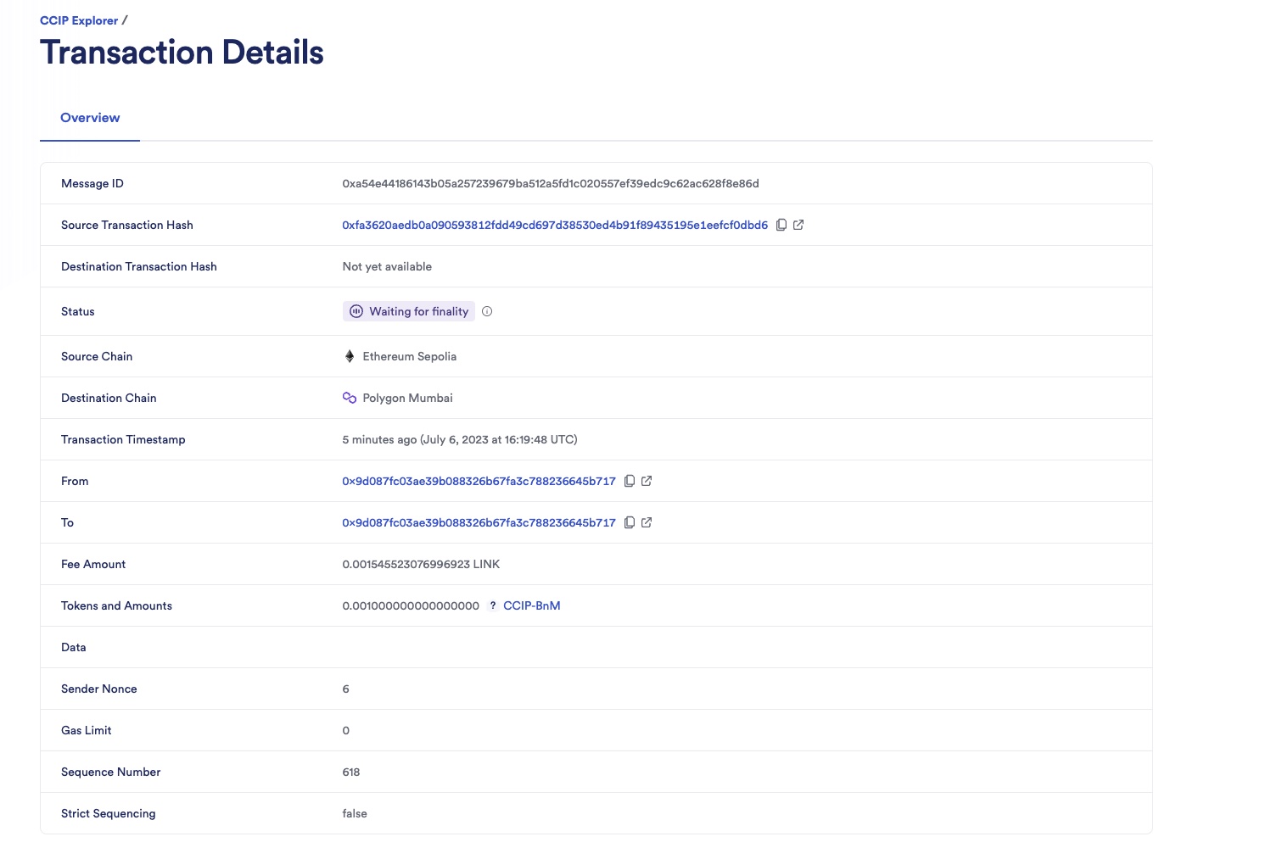Open the Source Transaction Hash link
Image resolution: width=1288 pixels, height=859 pixels.
555,225
